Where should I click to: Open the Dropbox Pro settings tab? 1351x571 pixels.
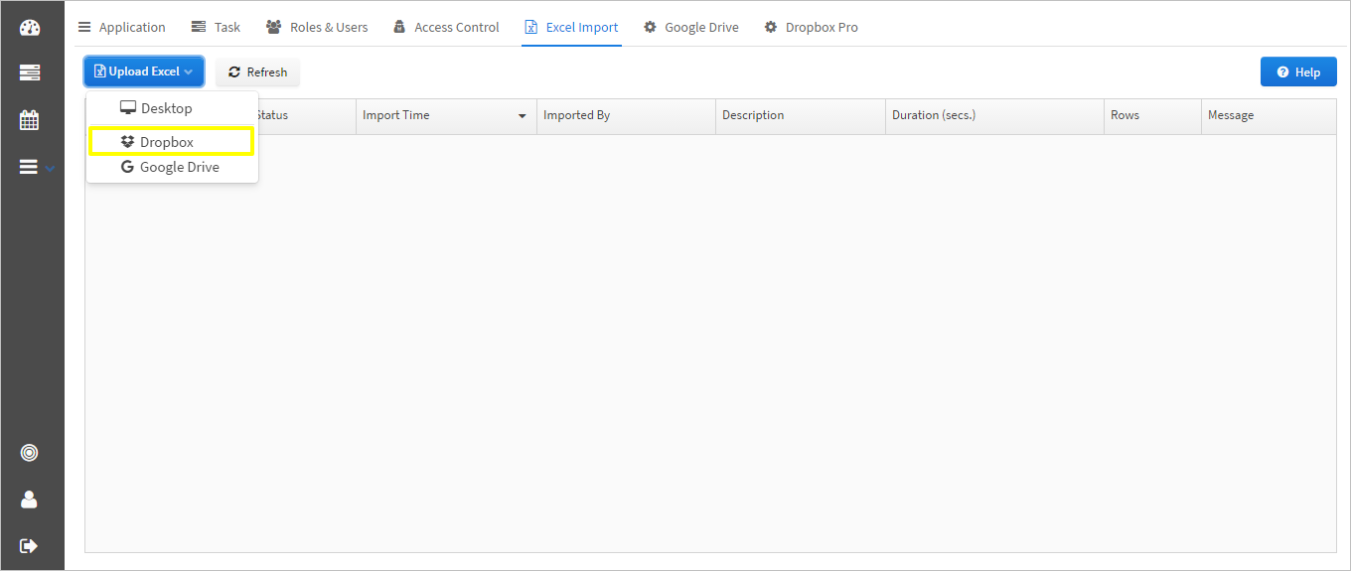(811, 27)
